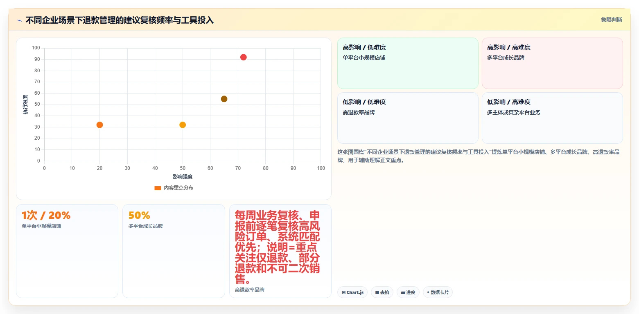Image resolution: width=639 pixels, height=314 pixels.
Task: Select the 高影响 / 高难度 quadrant card
Action: point(552,63)
